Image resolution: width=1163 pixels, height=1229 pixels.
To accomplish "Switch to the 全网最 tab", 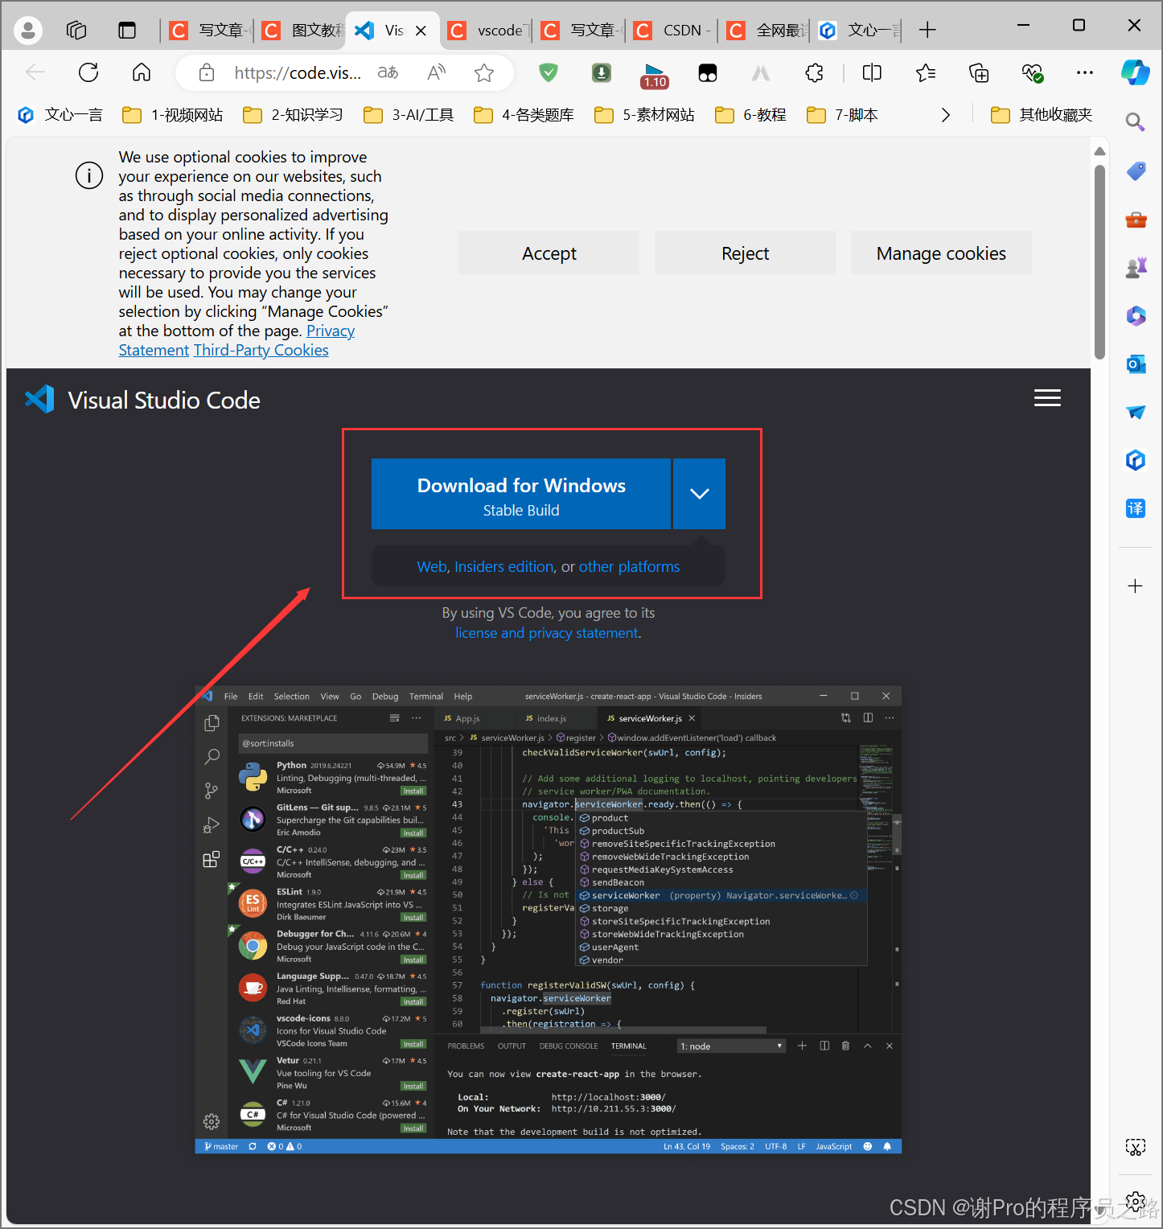I will (x=766, y=31).
